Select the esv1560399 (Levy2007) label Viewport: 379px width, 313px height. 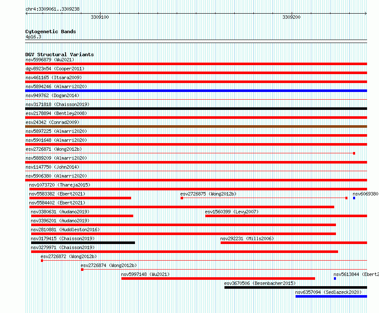(232, 212)
